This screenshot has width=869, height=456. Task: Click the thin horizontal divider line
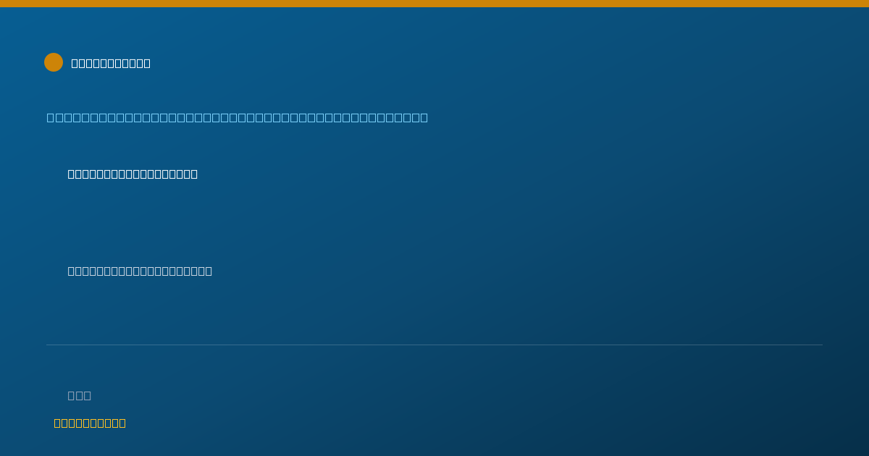[x=434, y=345]
